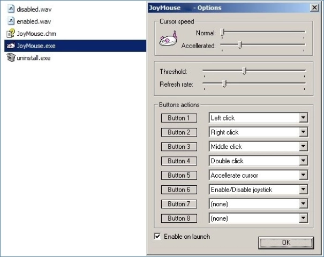324x257 pixels.
Task: Confirm options with the OK button
Action: (286, 243)
